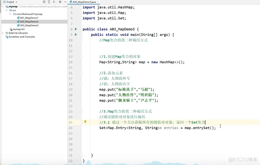Run main method from gutter arrow on line 9

tap(76, 35)
